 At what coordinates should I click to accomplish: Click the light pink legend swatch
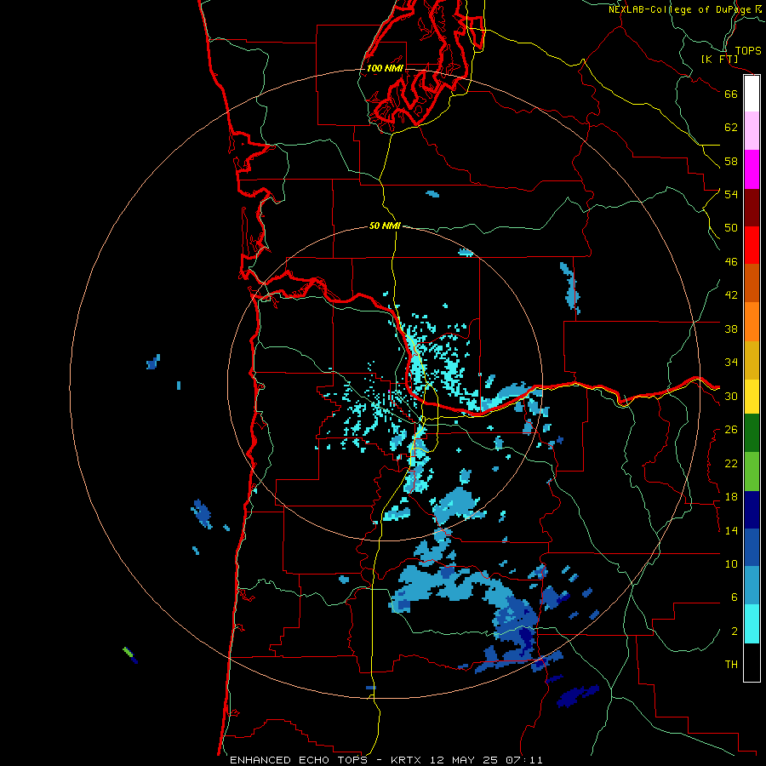(x=752, y=131)
